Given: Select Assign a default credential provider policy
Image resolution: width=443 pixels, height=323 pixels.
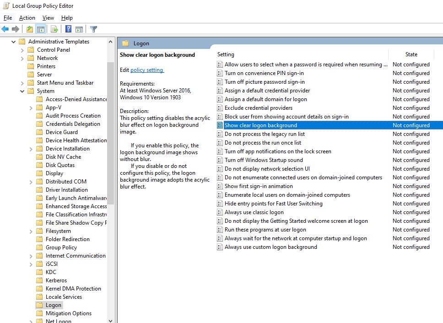Looking at the screenshot, I should 267,91.
